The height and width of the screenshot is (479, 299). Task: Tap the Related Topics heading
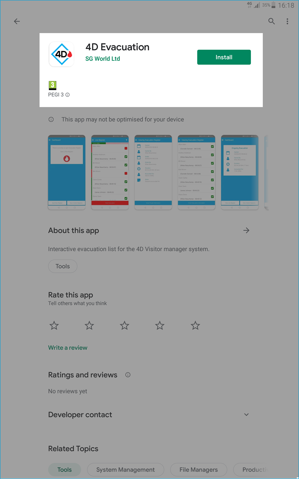73,449
